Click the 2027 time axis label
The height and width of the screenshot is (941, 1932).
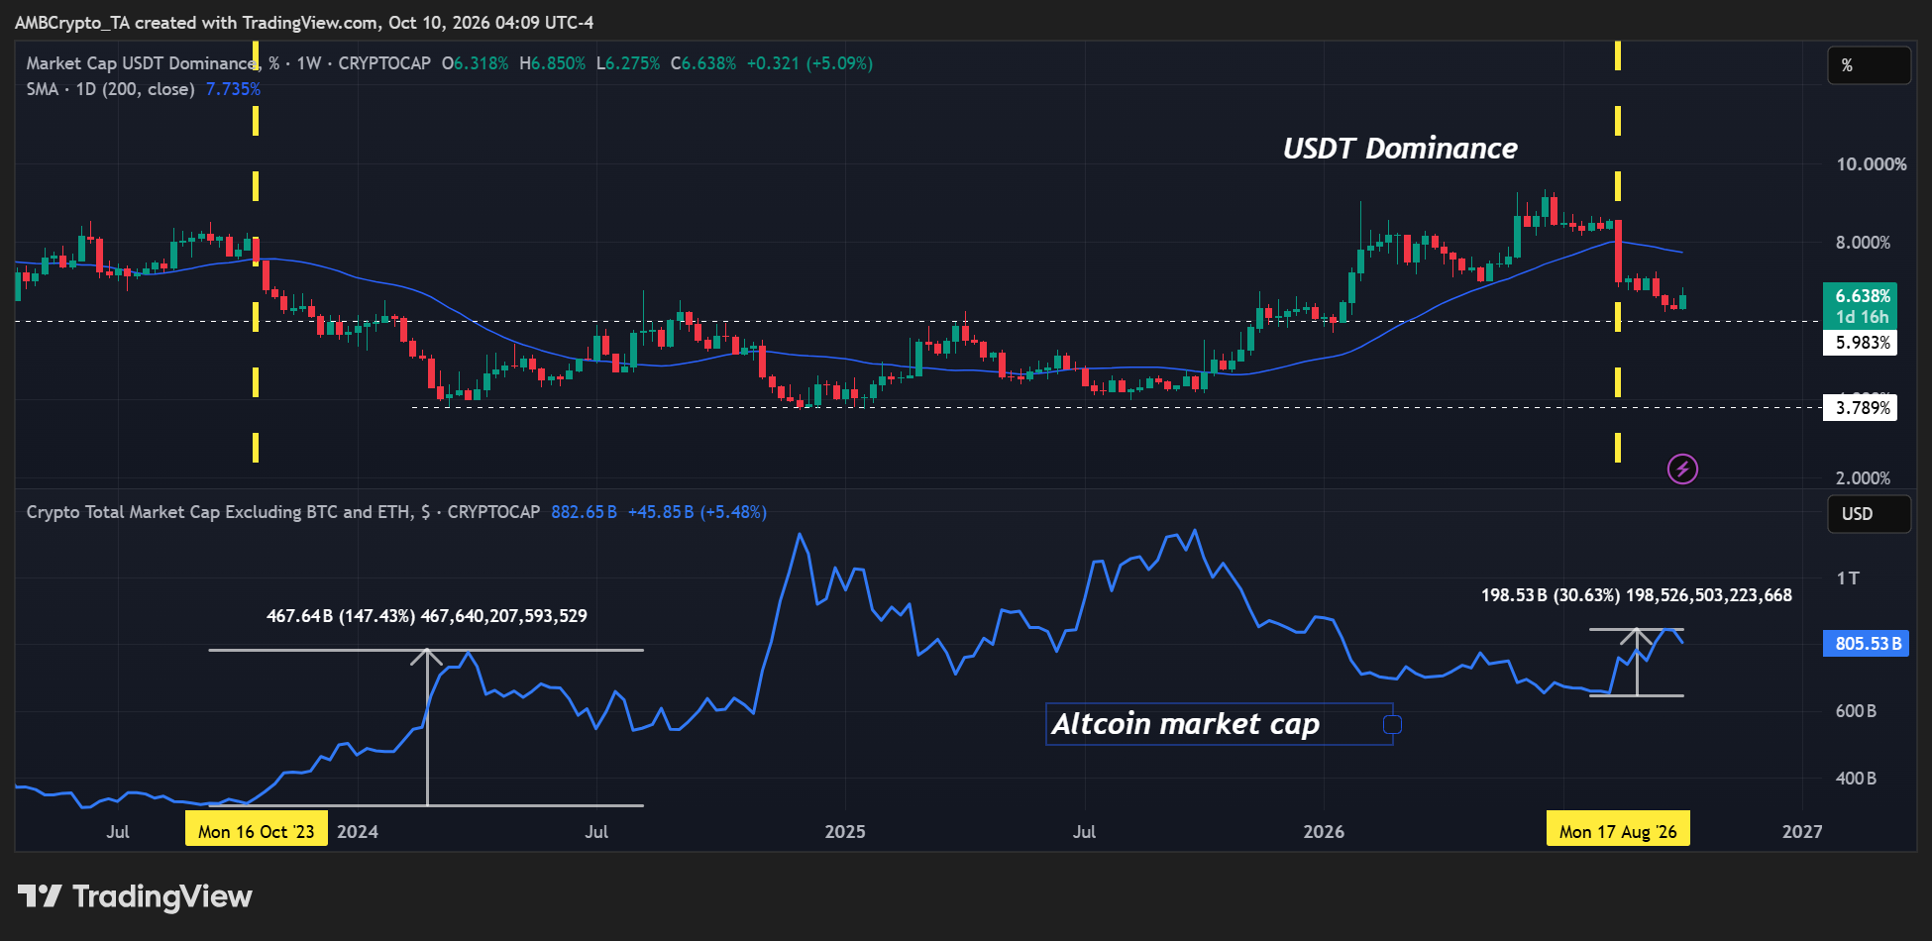click(x=1802, y=831)
